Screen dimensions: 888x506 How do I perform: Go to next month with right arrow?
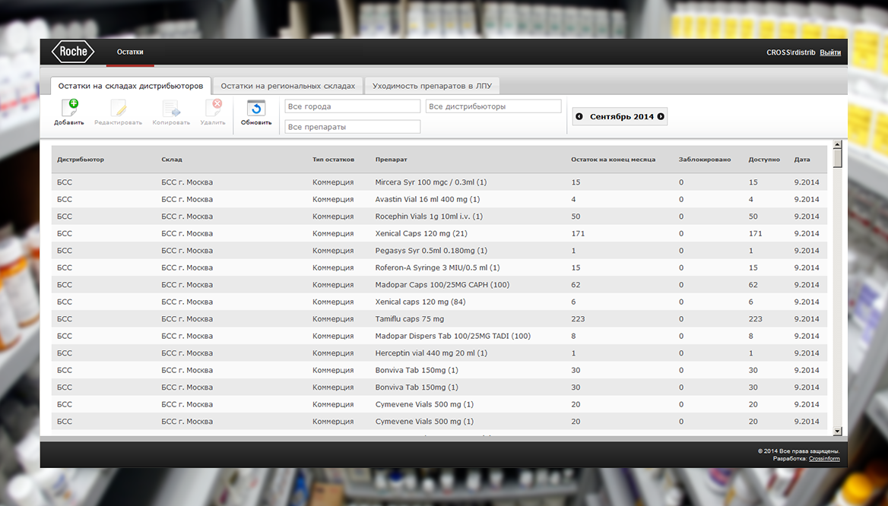point(661,116)
